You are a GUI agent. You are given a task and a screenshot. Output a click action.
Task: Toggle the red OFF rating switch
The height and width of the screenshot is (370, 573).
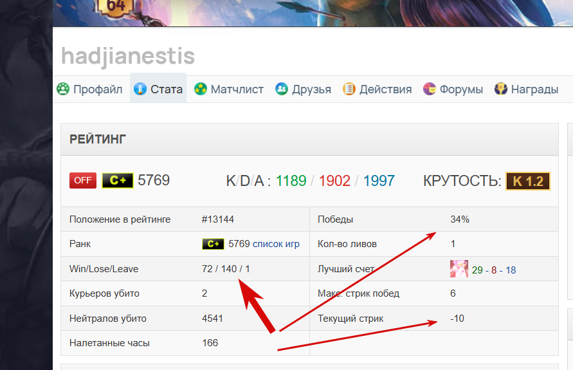[x=83, y=180]
